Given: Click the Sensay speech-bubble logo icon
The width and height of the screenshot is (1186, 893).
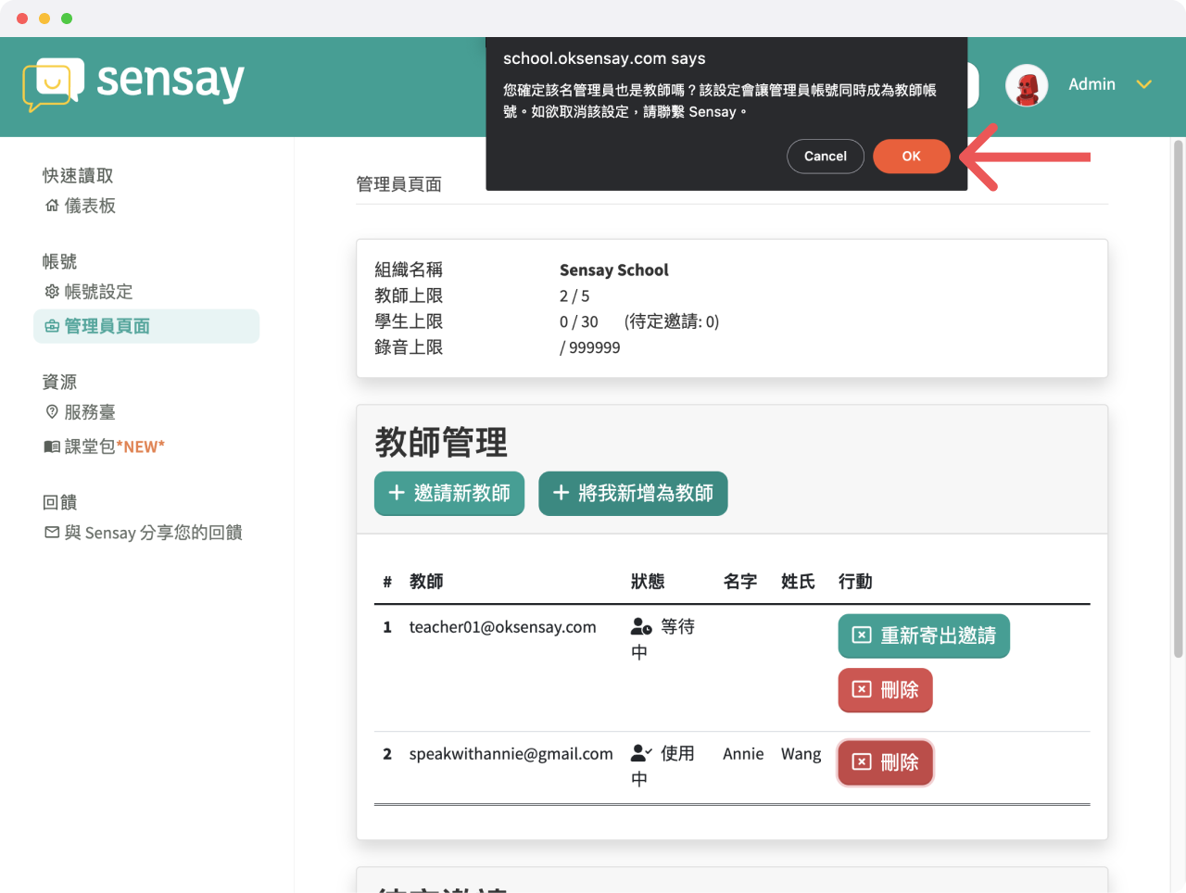Looking at the screenshot, I should pyautogui.click(x=53, y=84).
